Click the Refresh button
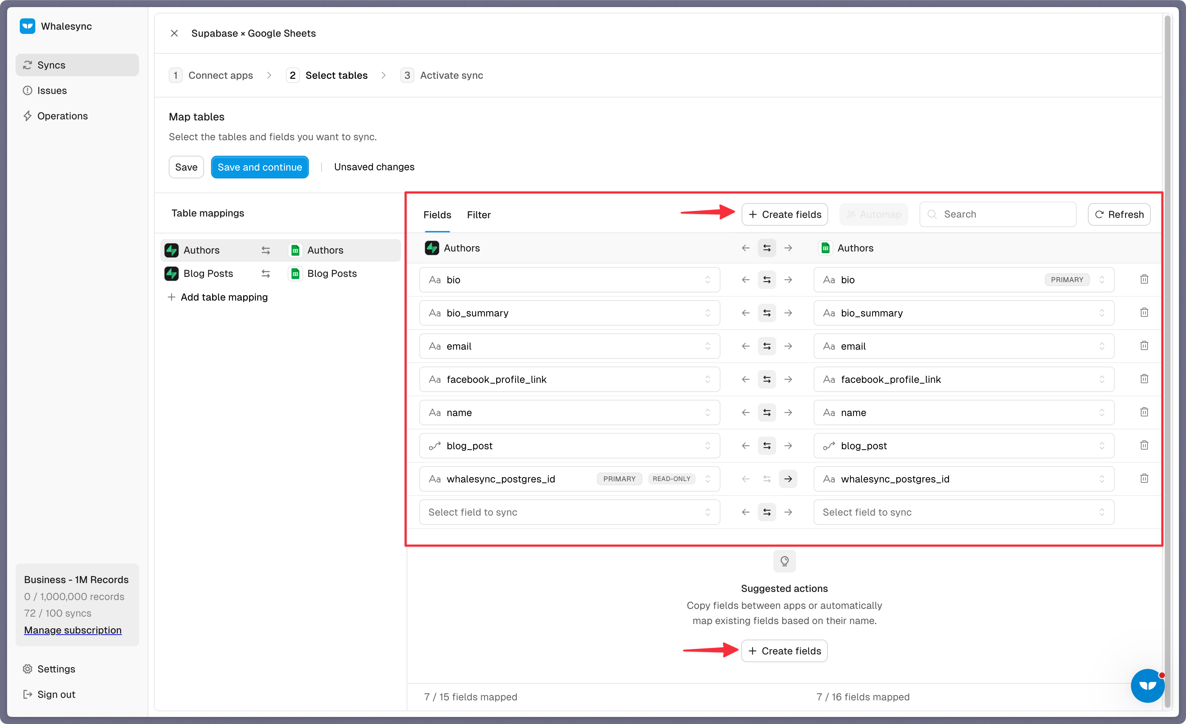This screenshot has height=724, width=1186. tap(1119, 215)
